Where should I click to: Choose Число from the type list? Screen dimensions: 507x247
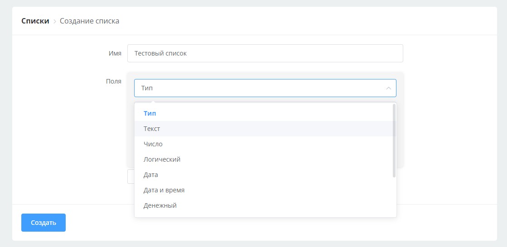coord(153,144)
